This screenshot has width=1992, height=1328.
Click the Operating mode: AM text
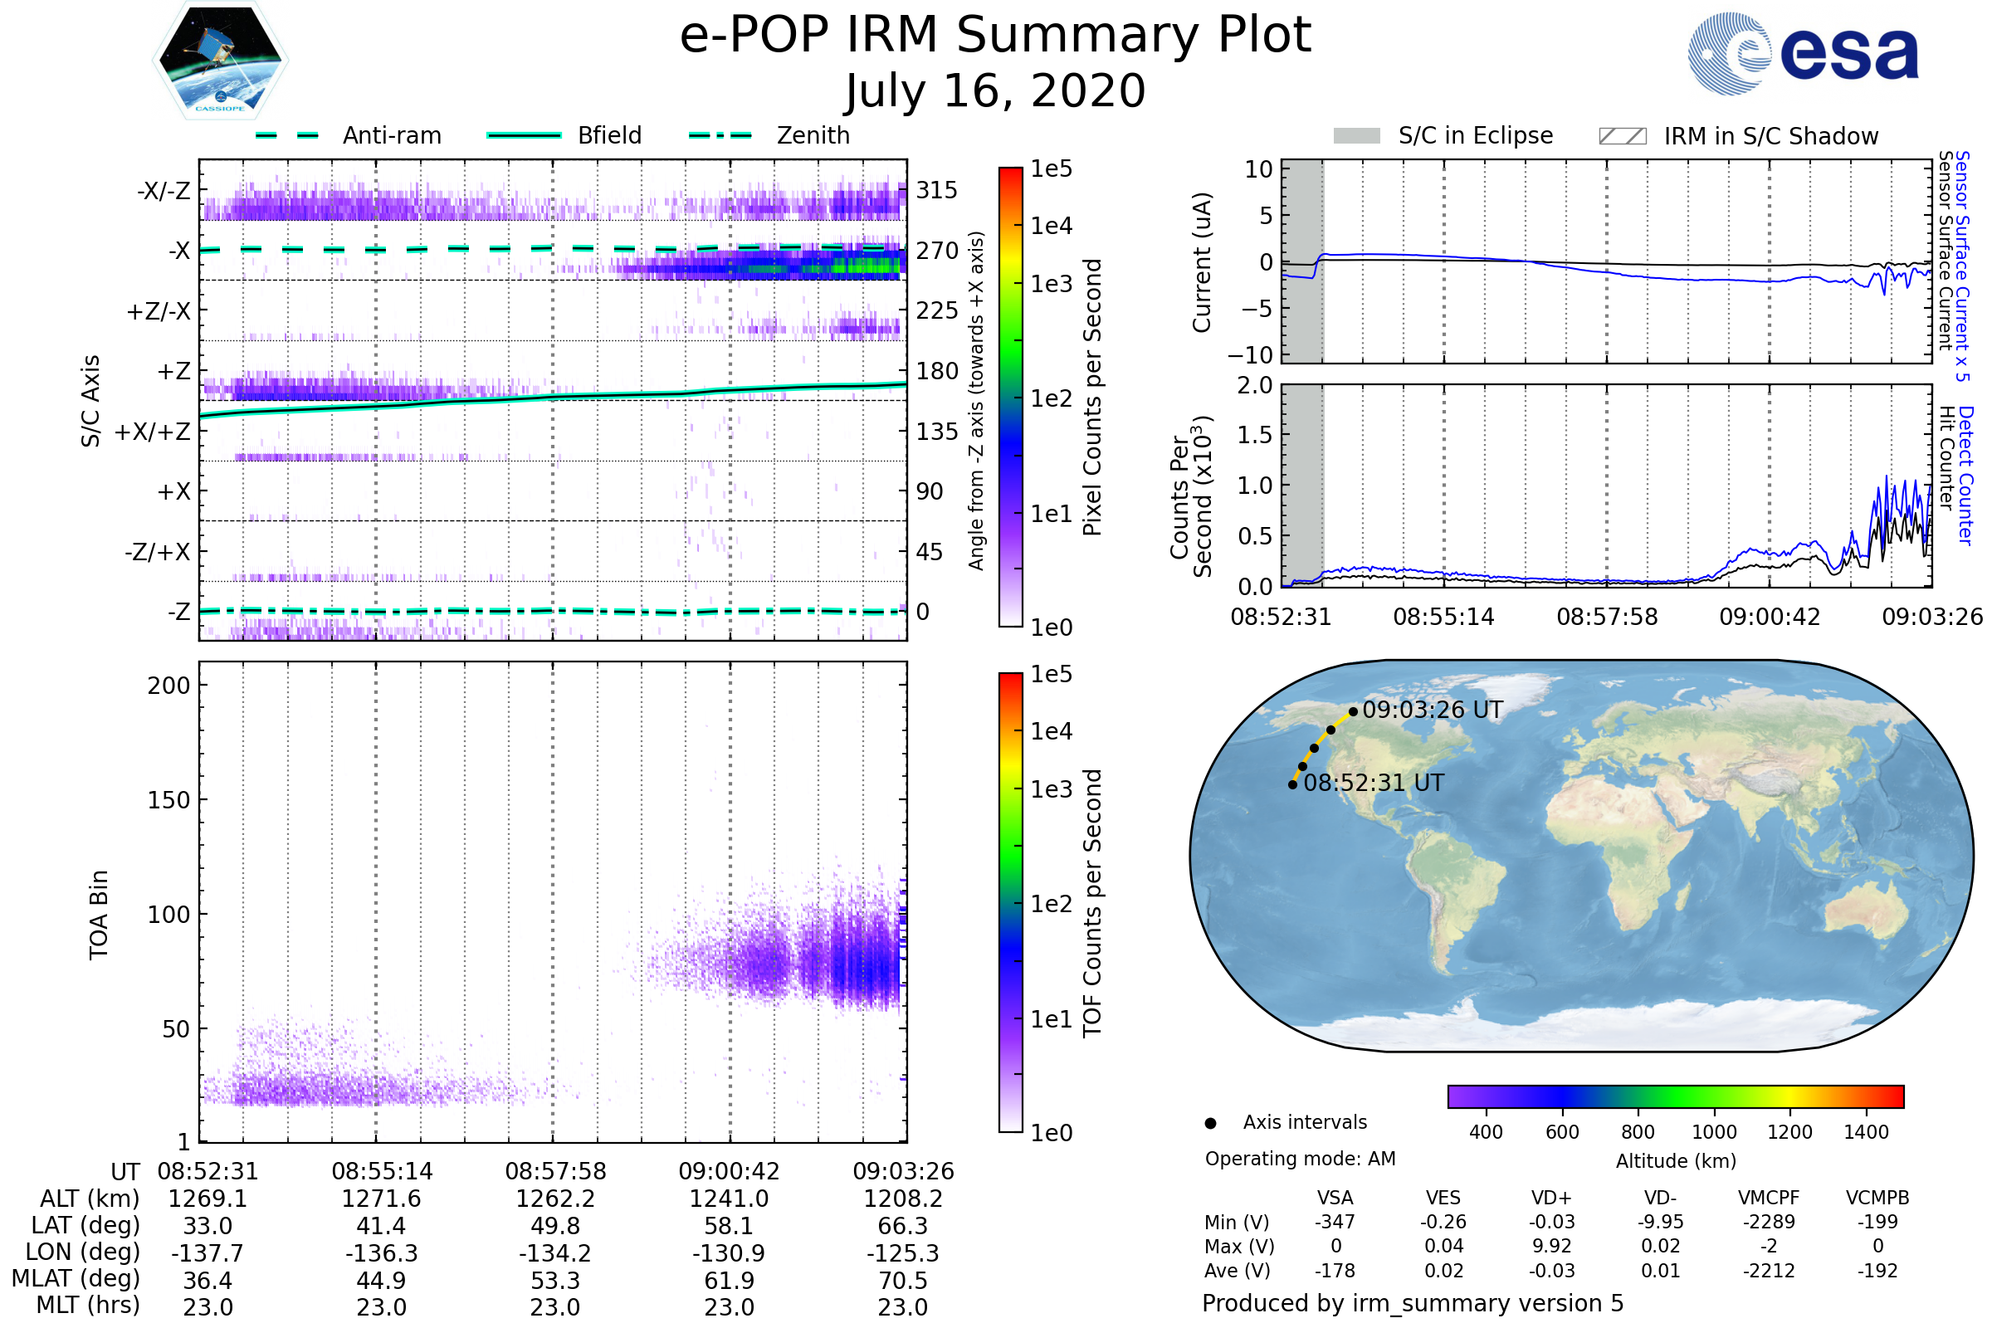[x=1299, y=1159]
